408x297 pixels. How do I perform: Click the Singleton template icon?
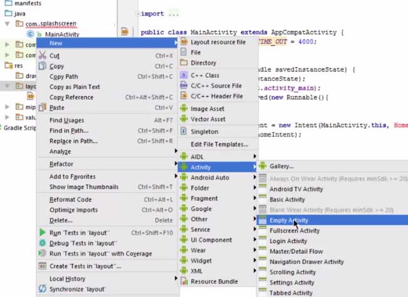click(184, 131)
